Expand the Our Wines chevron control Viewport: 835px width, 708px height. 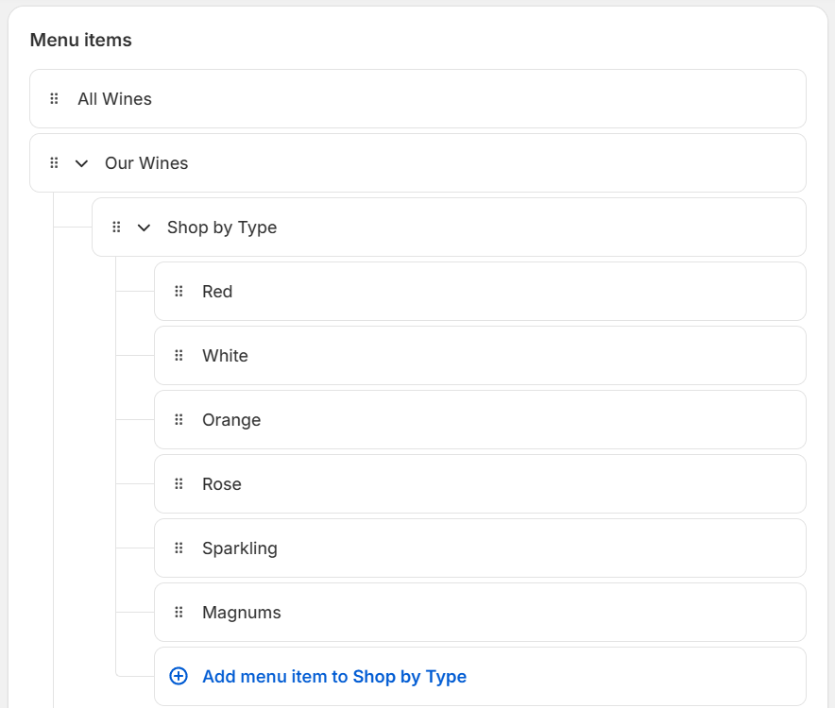[81, 162]
